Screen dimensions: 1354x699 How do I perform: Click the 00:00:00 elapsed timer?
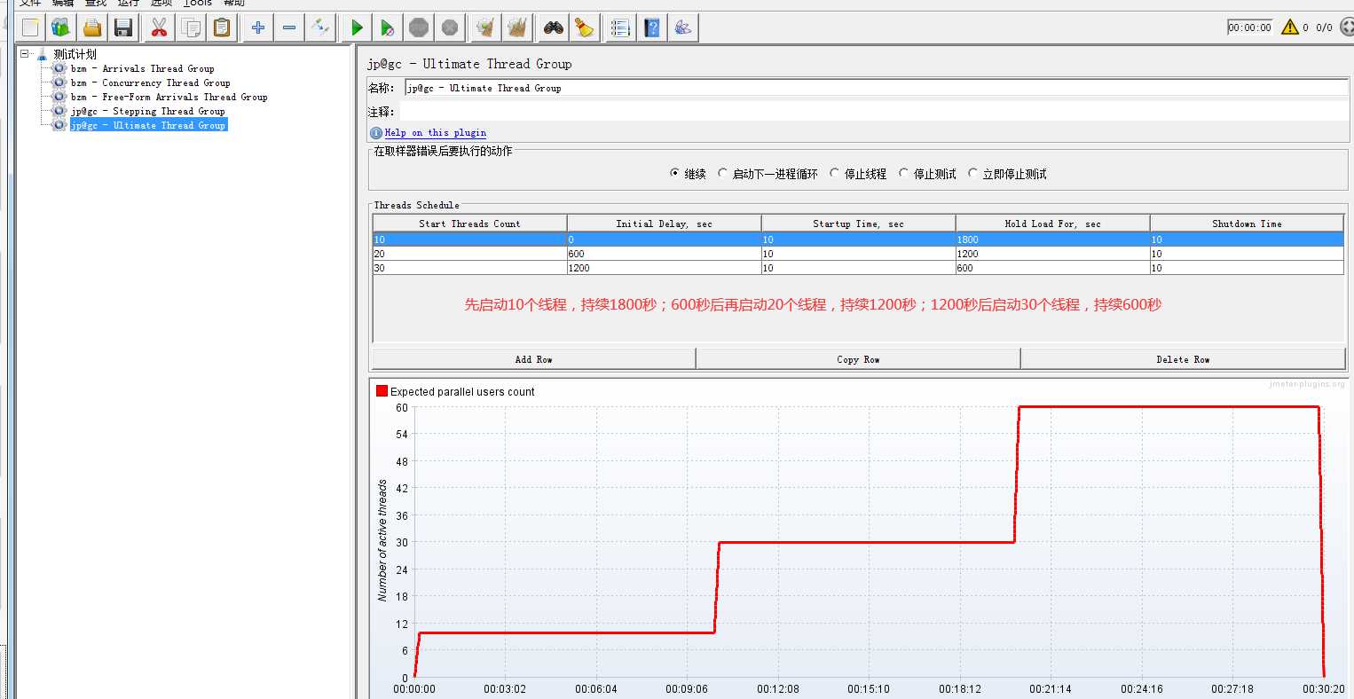1249,27
